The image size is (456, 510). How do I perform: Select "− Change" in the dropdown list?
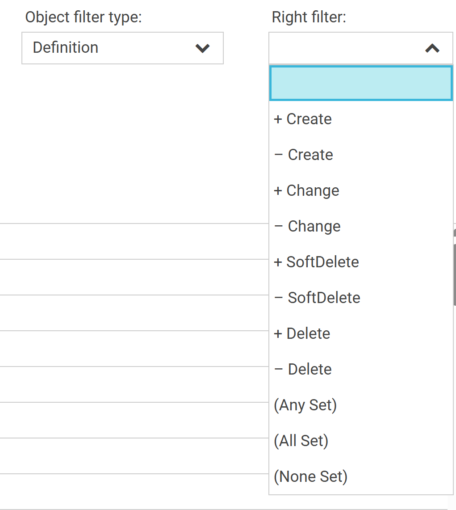(x=307, y=227)
